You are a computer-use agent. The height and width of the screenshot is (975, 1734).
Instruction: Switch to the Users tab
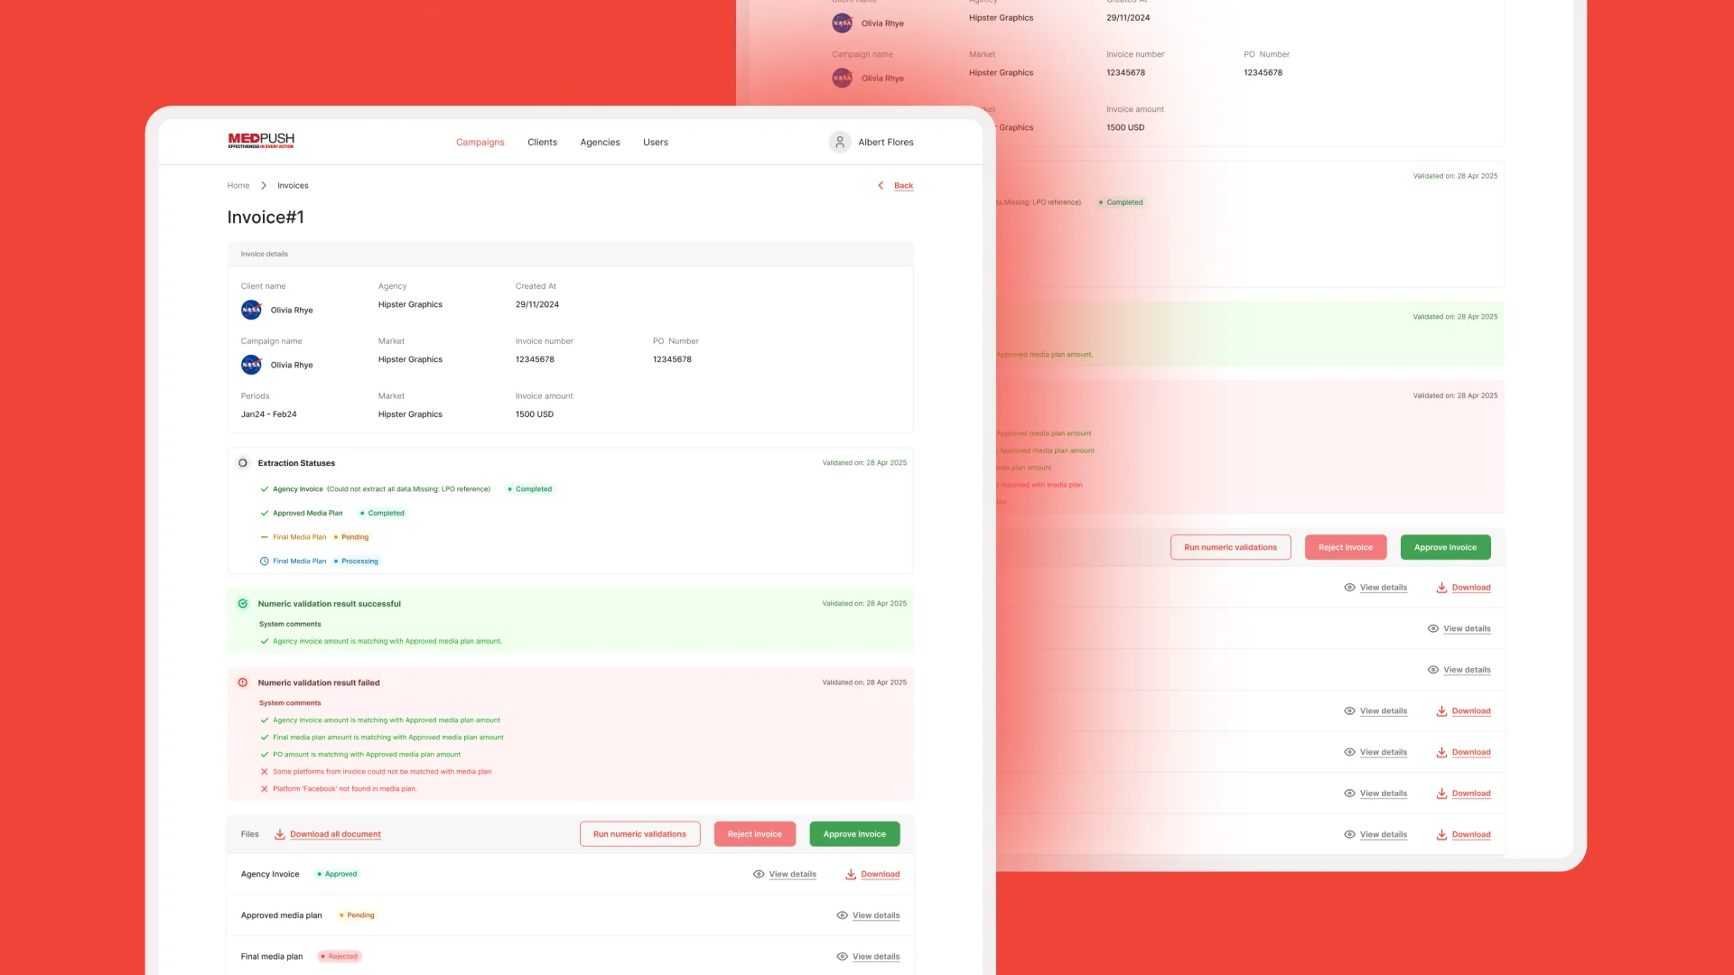click(656, 142)
